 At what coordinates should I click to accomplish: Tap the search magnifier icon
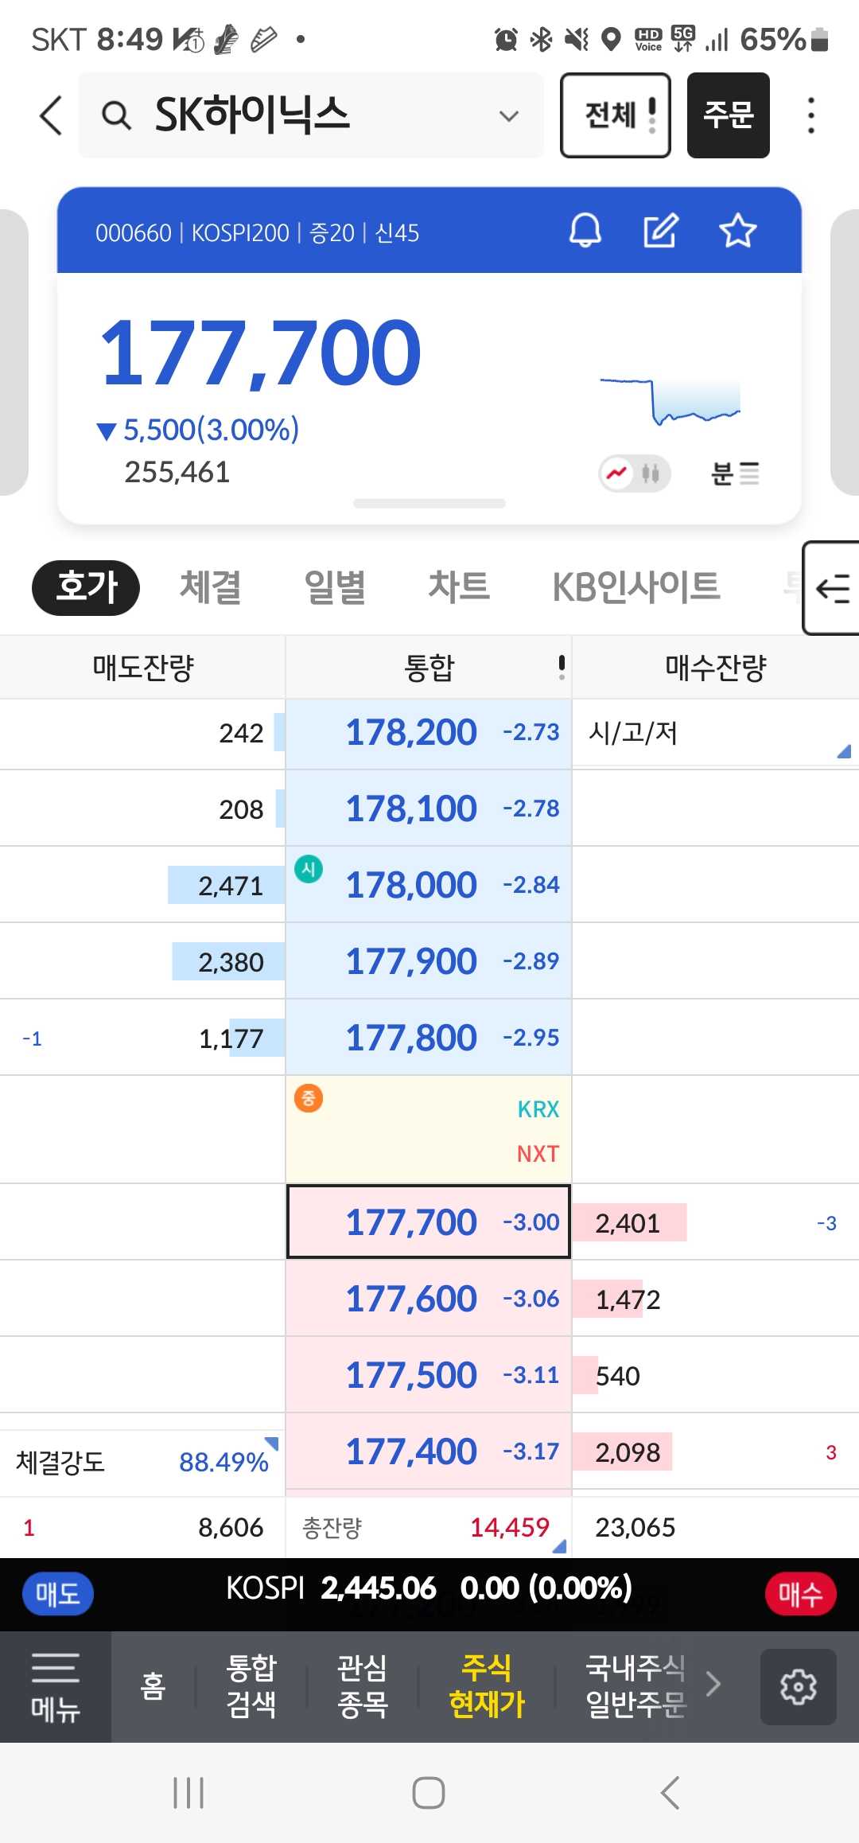[117, 116]
